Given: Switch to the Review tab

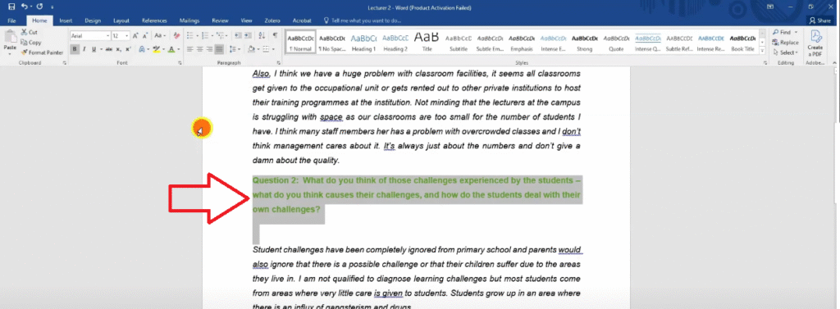Looking at the screenshot, I should (x=220, y=20).
